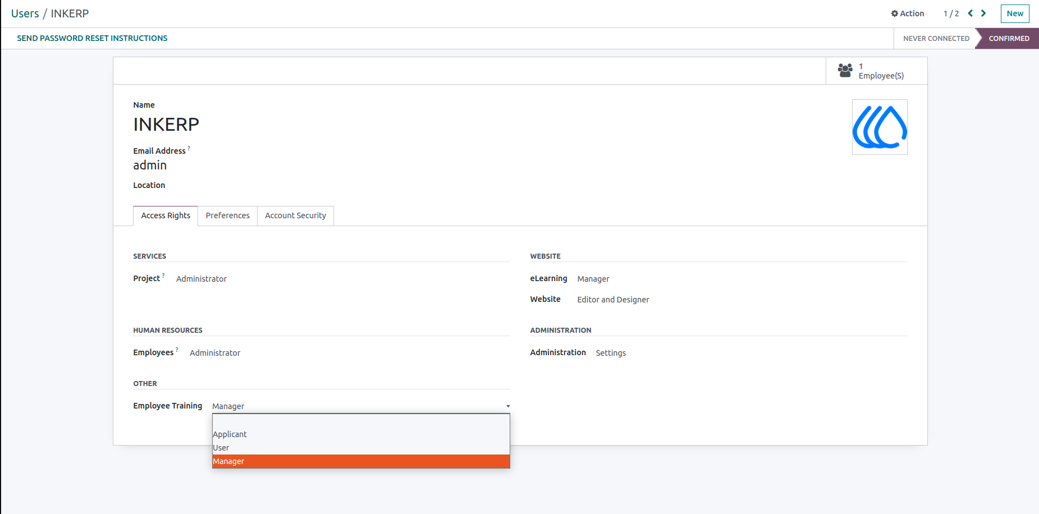Screen dimensions: 1039x514
Task: Open eLearning access dropdown showing Manager
Action: pyautogui.click(x=593, y=279)
